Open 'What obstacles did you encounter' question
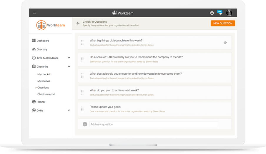266x154 pixels. pos(136,74)
